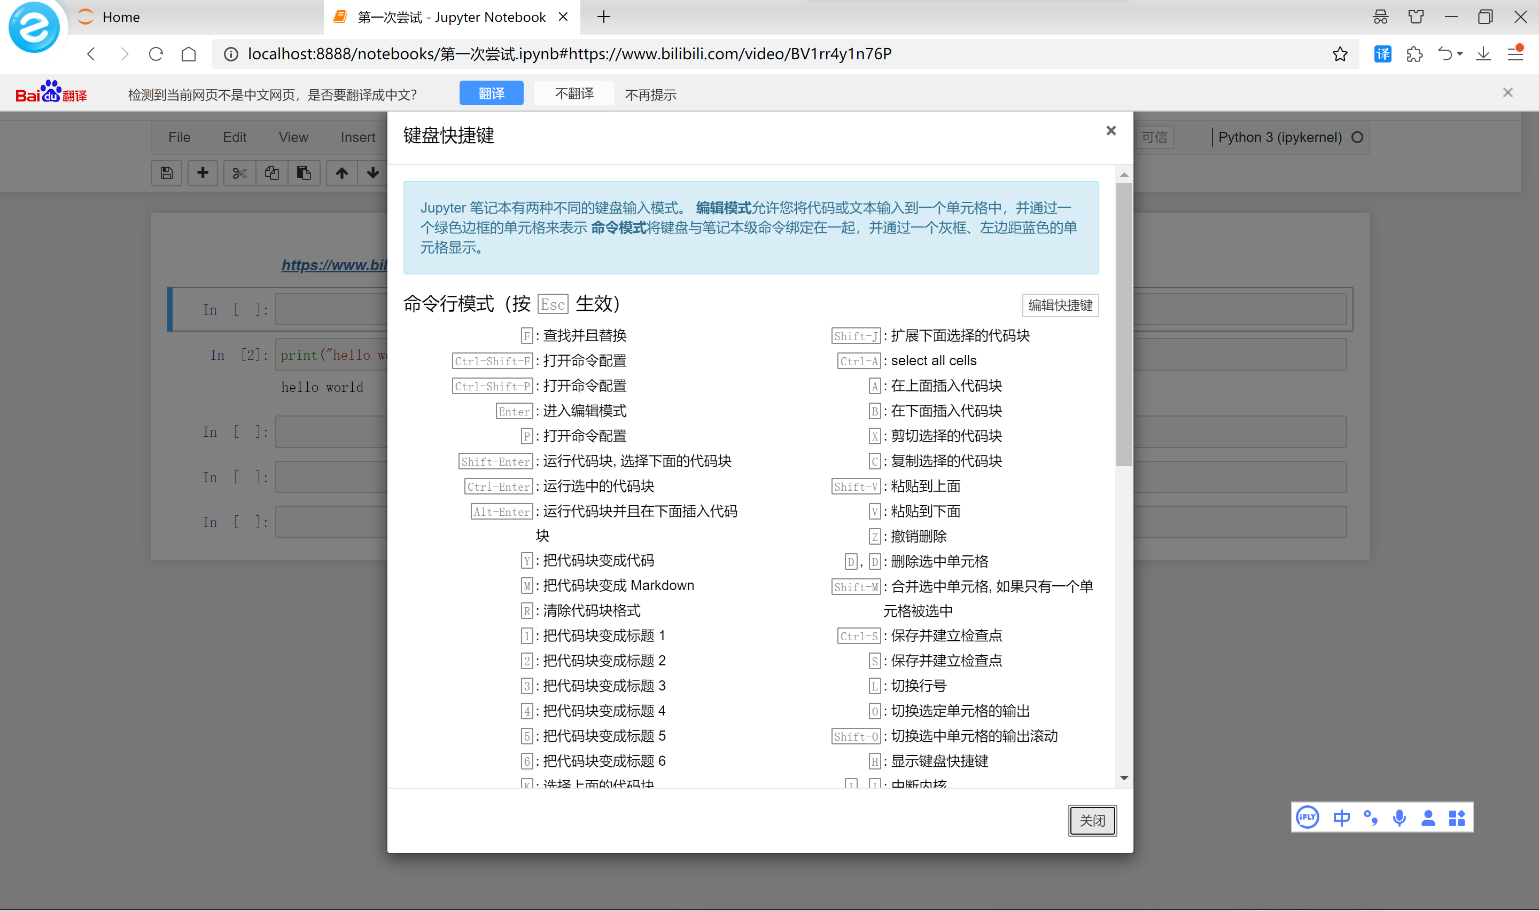Insert a cell with the plus icon
The width and height of the screenshot is (1539, 911).
point(203,174)
